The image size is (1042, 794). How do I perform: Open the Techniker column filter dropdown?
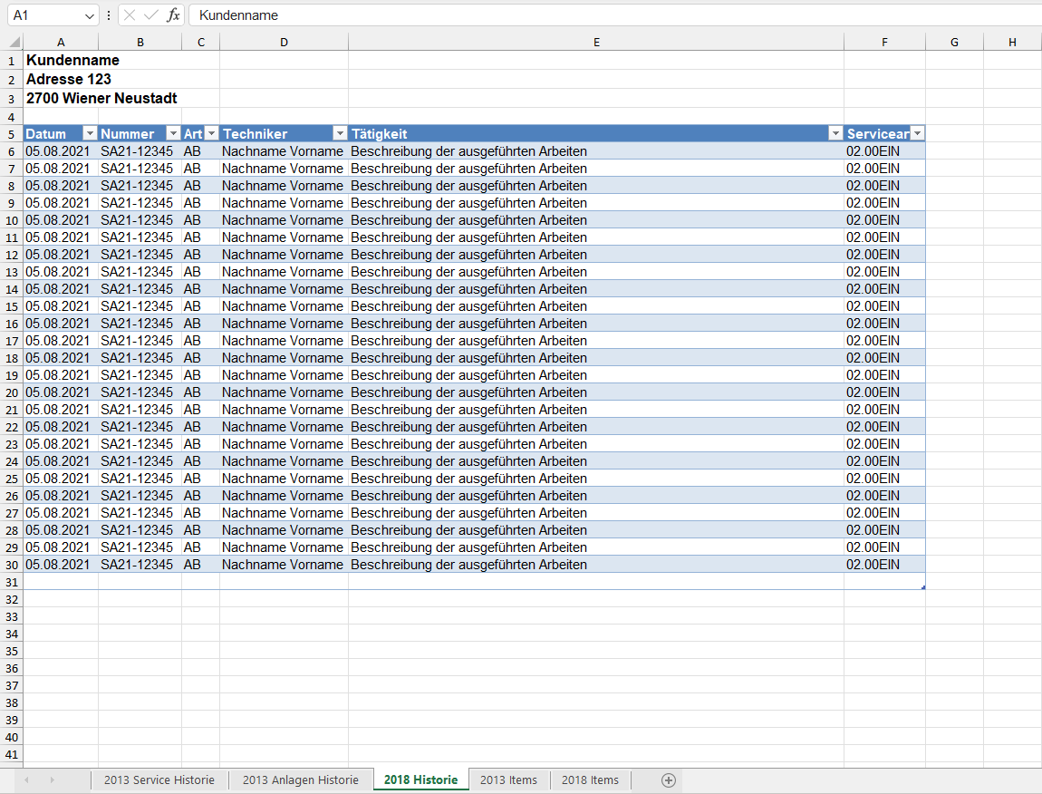[x=339, y=132]
